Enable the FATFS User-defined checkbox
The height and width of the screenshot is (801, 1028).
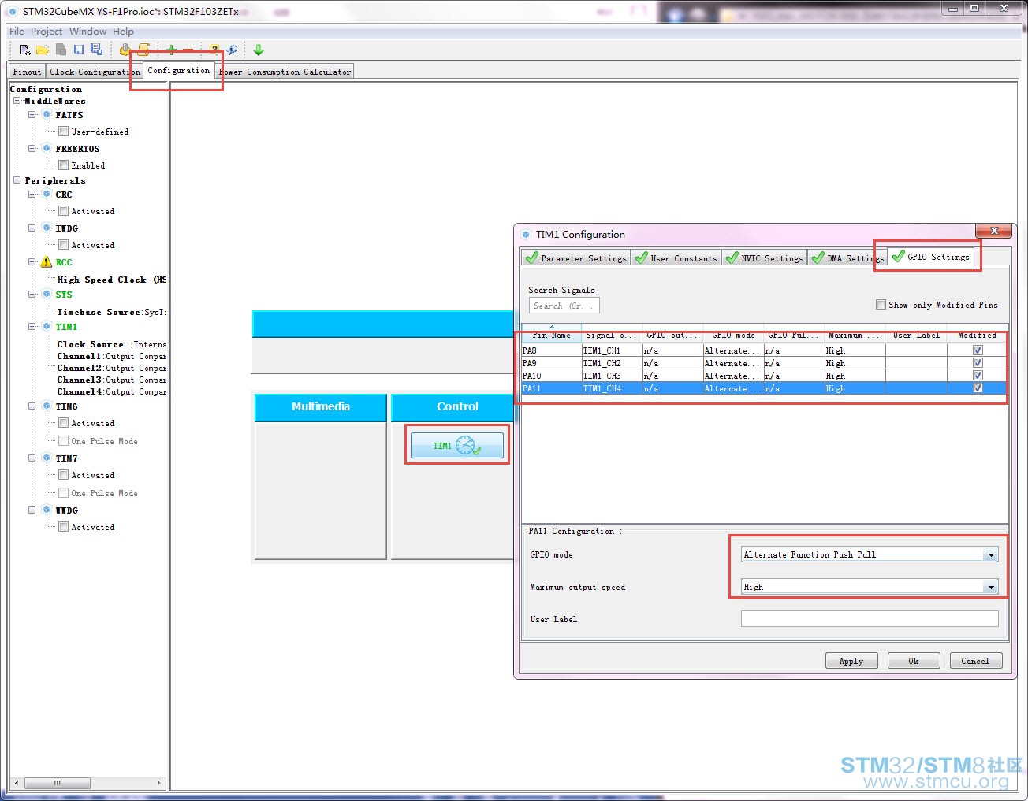63,132
